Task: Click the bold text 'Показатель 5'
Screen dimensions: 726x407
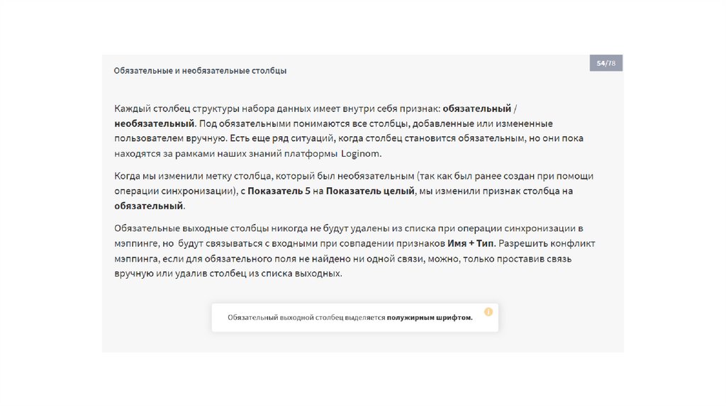Action: tap(279, 191)
